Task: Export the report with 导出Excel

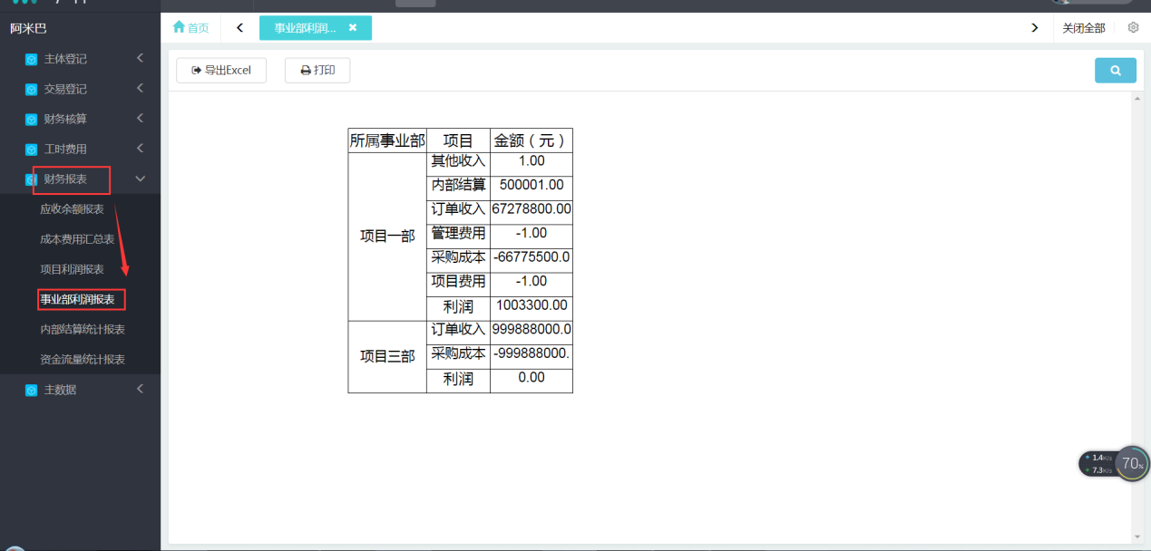Action: [221, 71]
